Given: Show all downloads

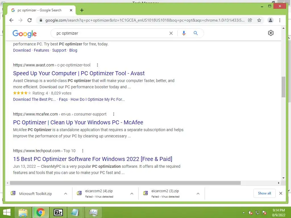Looking at the screenshot, I should point(264,193).
